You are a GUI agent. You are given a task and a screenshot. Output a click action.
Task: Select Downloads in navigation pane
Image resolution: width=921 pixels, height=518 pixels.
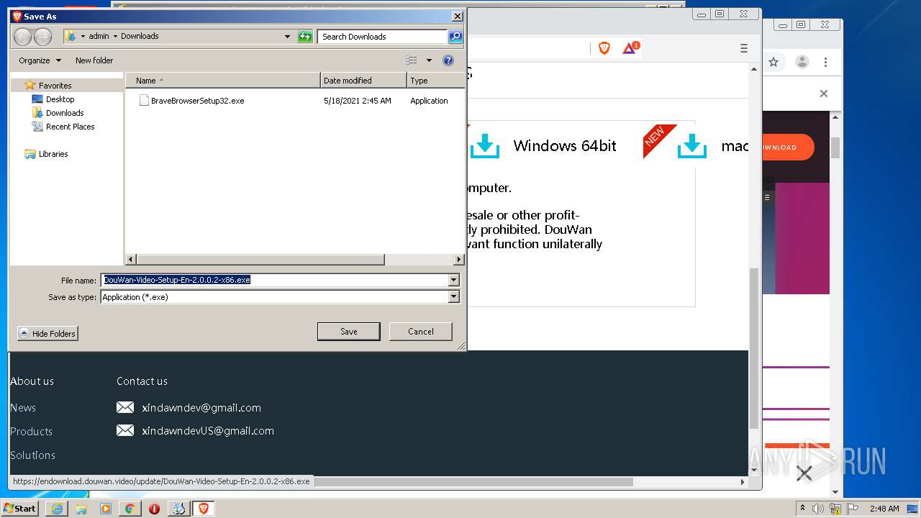click(x=65, y=113)
